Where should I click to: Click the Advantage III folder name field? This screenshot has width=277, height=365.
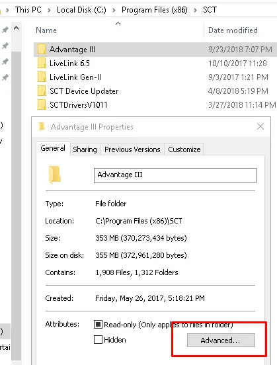click(175, 175)
